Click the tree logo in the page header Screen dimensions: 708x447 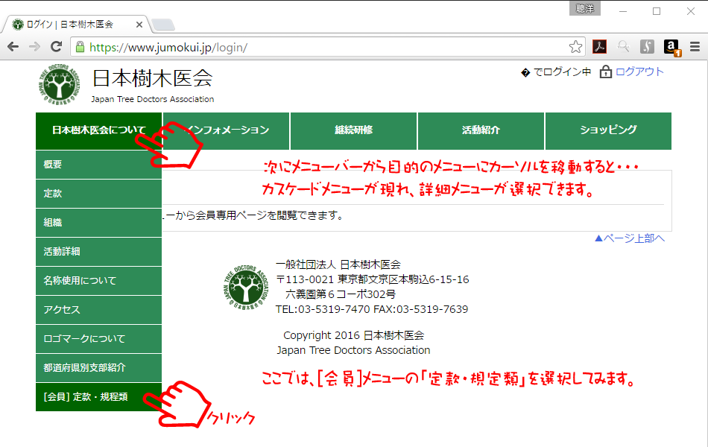[x=60, y=85]
